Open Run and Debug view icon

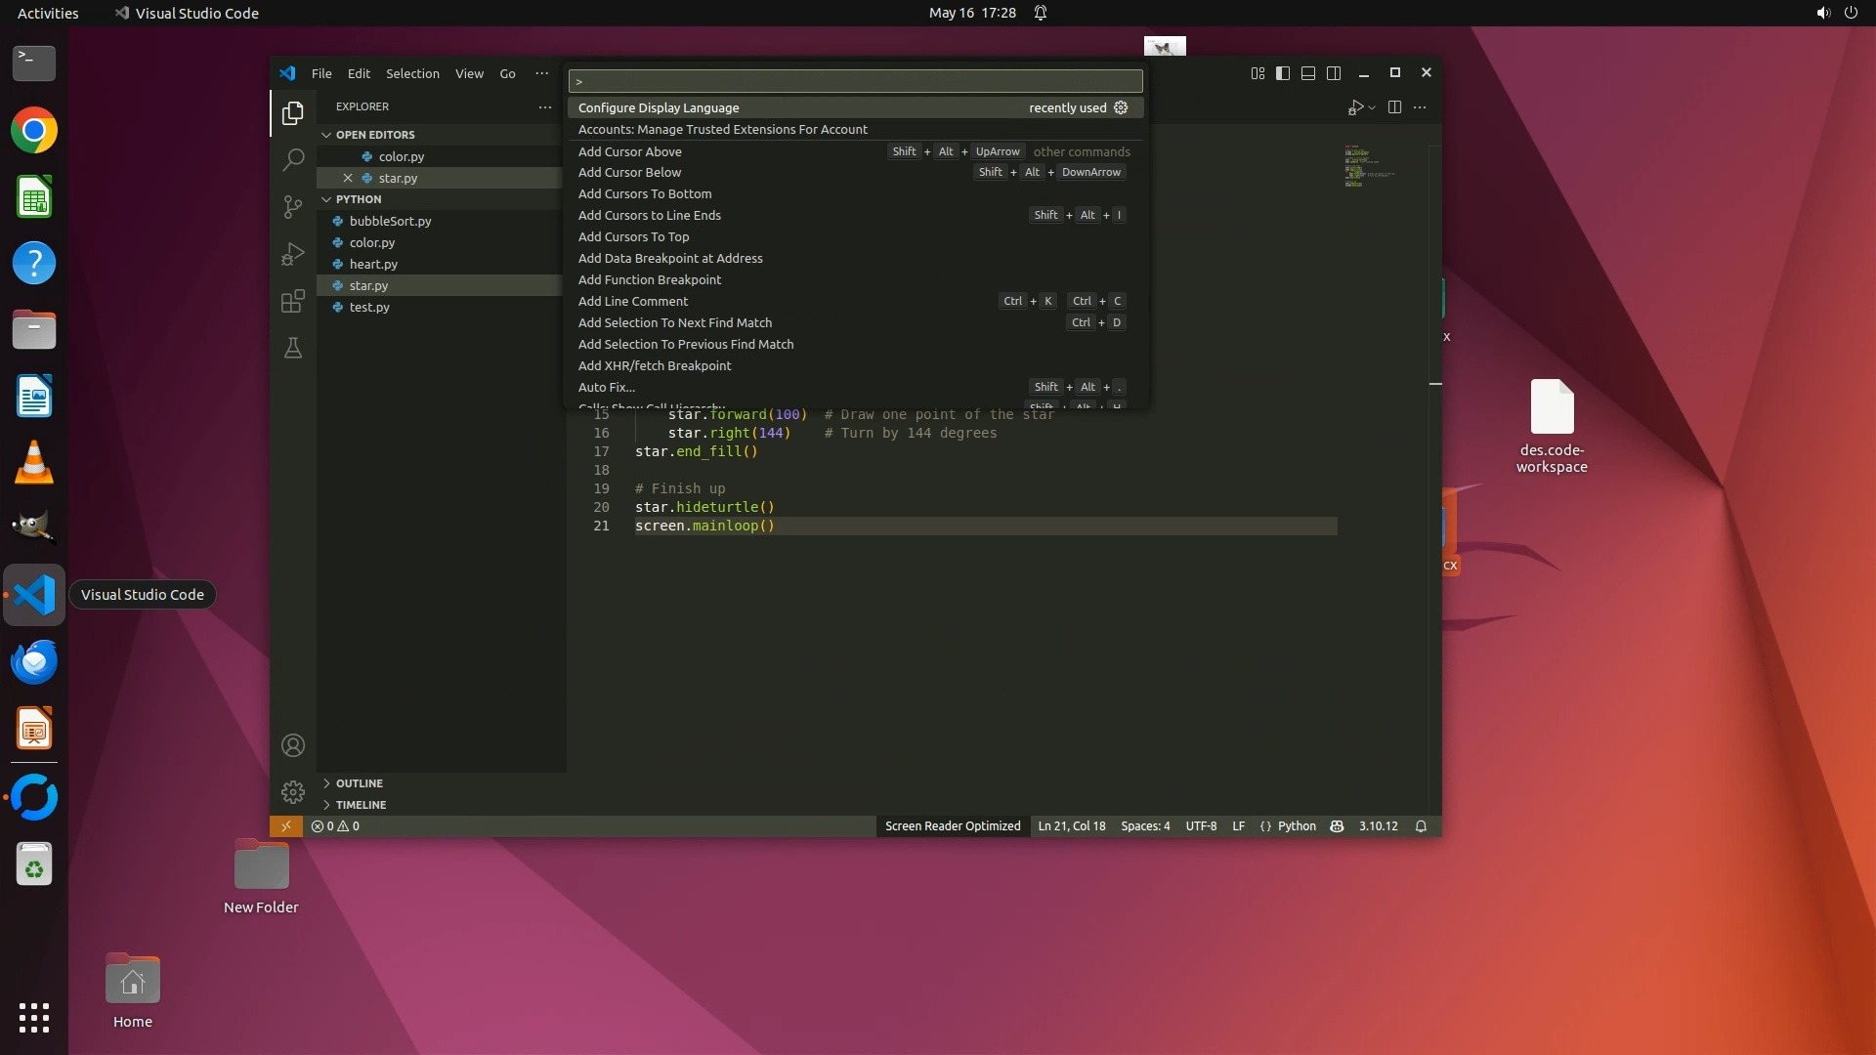[x=292, y=254]
